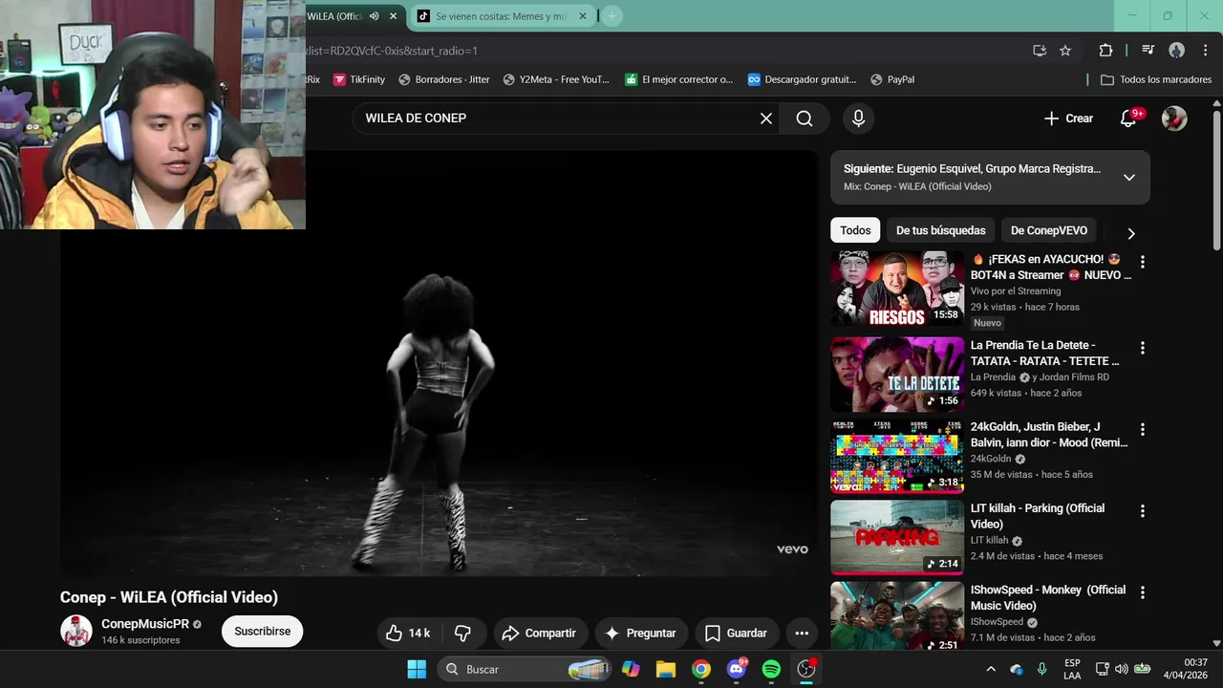Subscribe with the Suscribirse button
The image size is (1223, 688).
click(x=263, y=632)
